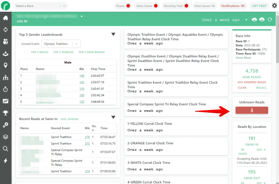Open the trophy results sidebar icon
Viewport: 279px width, 184px height.
5,113
